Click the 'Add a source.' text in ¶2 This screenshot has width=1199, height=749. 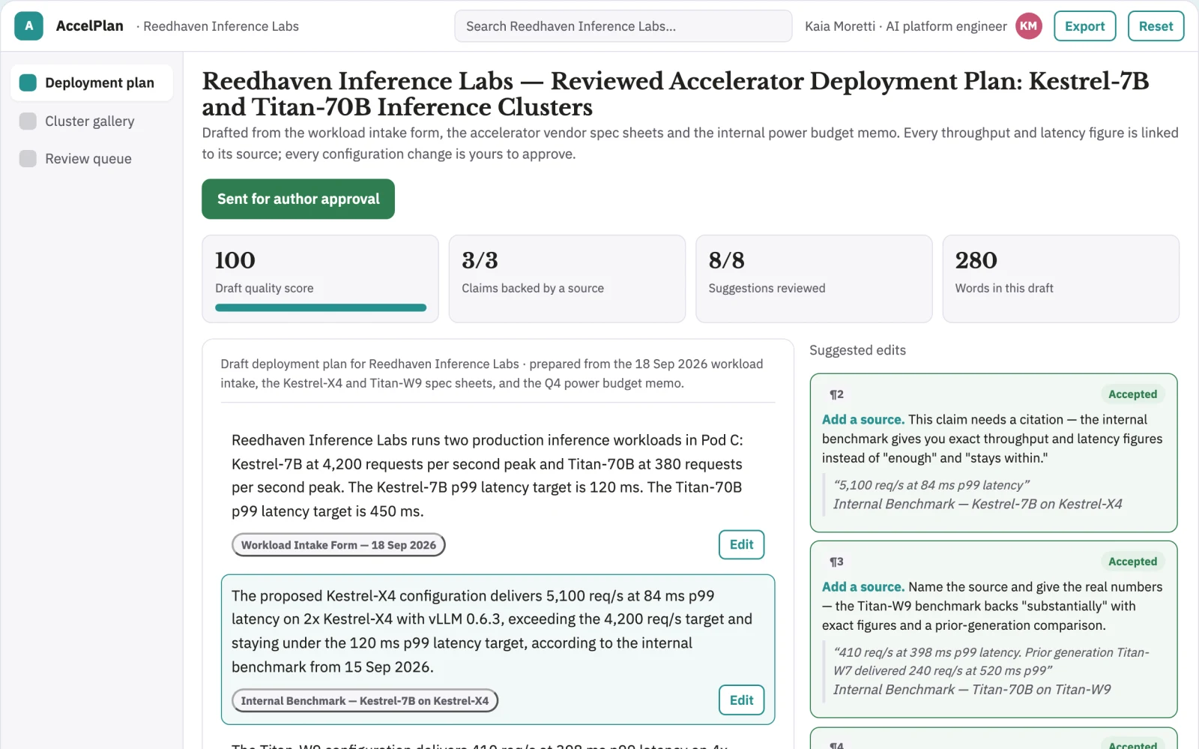click(x=863, y=420)
